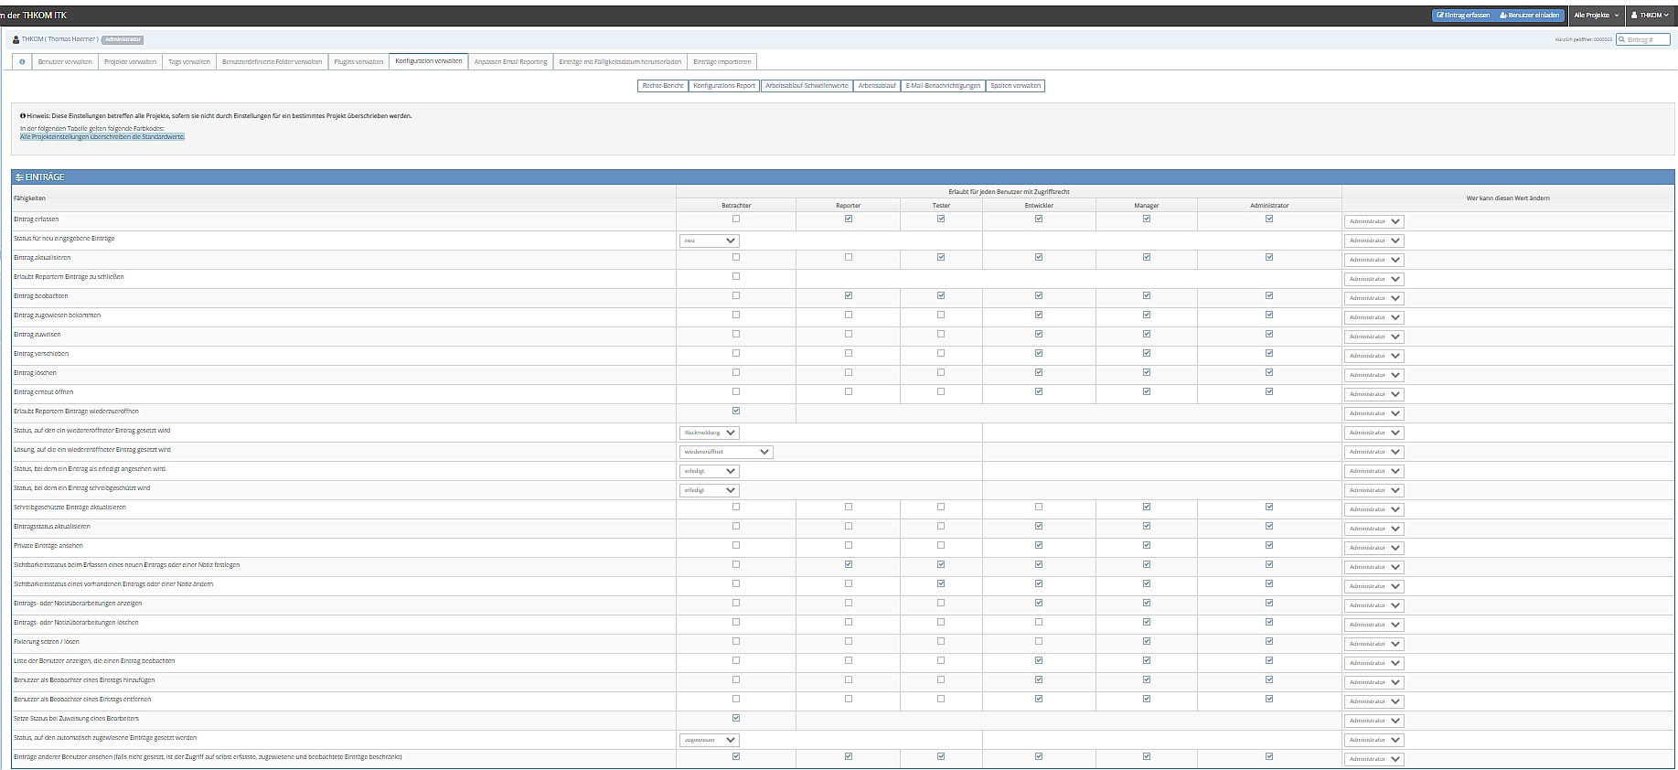This screenshot has width=1678, height=770.
Task: Open Administrator access dropdown for 'Eintrag beobachten'
Action: tap(1373, 298)
